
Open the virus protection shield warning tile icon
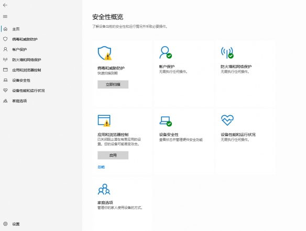pyautogui.click(x=105, y=53)
